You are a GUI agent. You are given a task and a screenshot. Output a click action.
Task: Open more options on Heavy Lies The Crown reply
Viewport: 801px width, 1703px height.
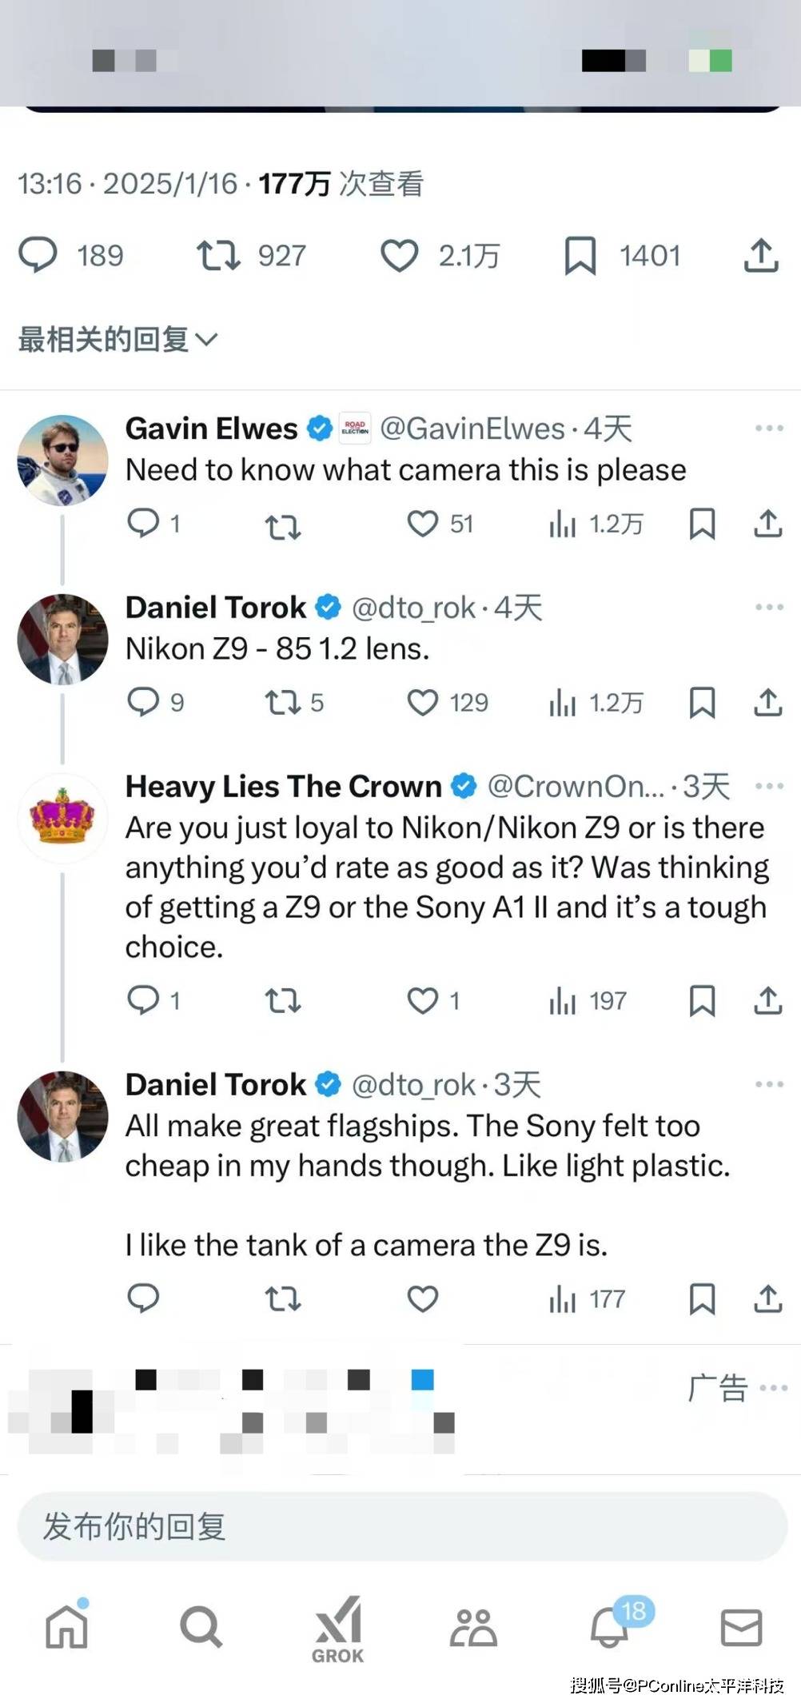[x=769, y=786]
